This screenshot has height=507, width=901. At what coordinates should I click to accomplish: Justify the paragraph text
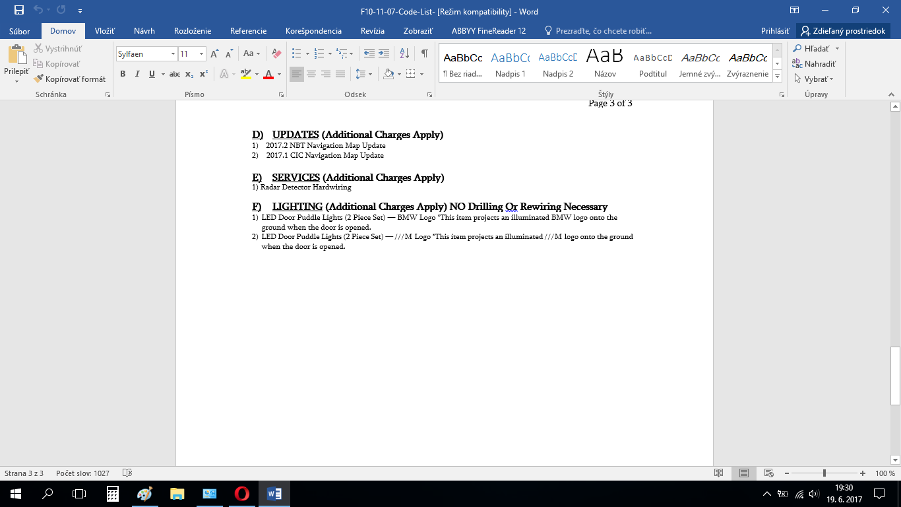pos(340,74)
